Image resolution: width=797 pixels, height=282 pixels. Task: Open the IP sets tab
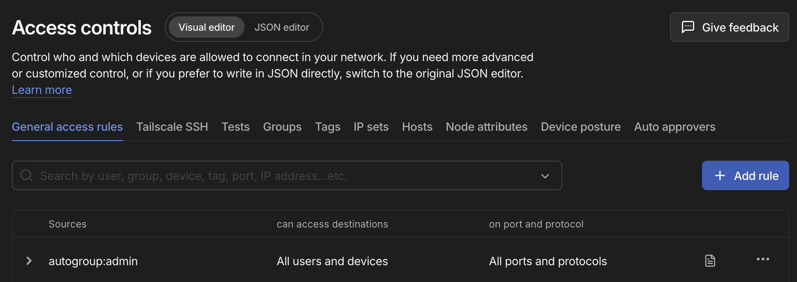371,127
